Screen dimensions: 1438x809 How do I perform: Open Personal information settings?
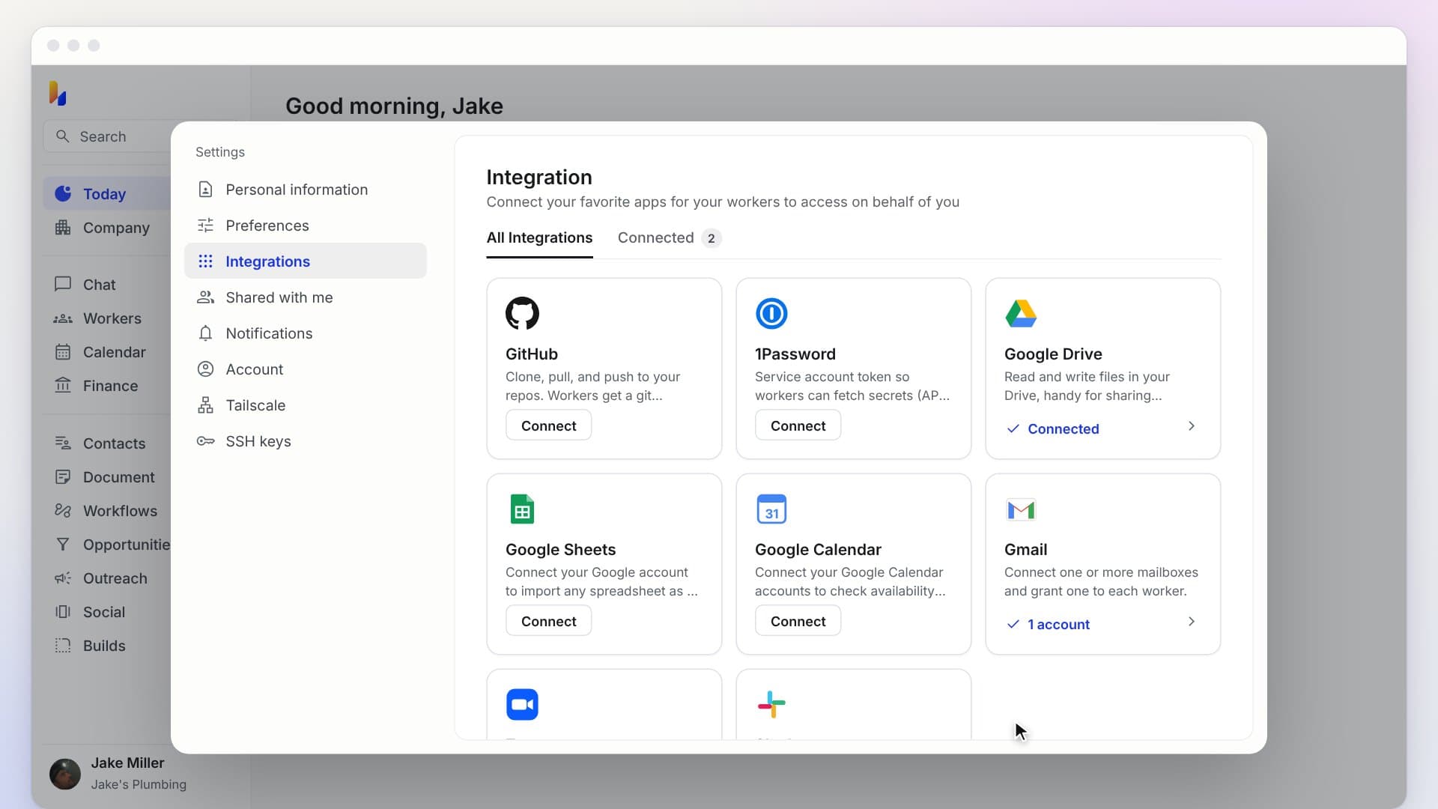[x=306, y=189]
